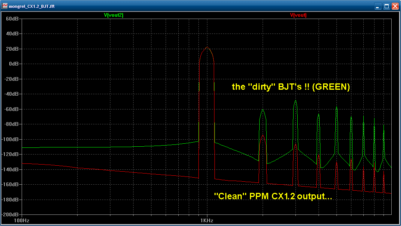Click the -20dB vertical axis label
The width and height of the screenshot is (401, 226).
click(x=12, y=79)
